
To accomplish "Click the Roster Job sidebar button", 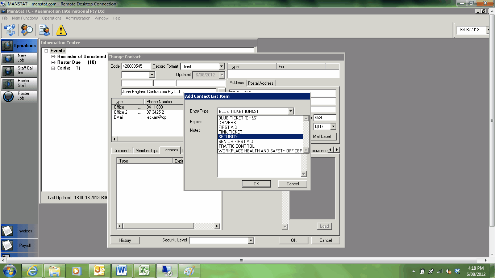I will click(x=19, y=96).
